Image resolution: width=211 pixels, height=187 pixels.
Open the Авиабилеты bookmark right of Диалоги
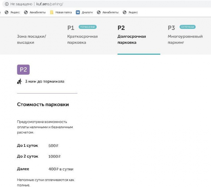(110, 12)
